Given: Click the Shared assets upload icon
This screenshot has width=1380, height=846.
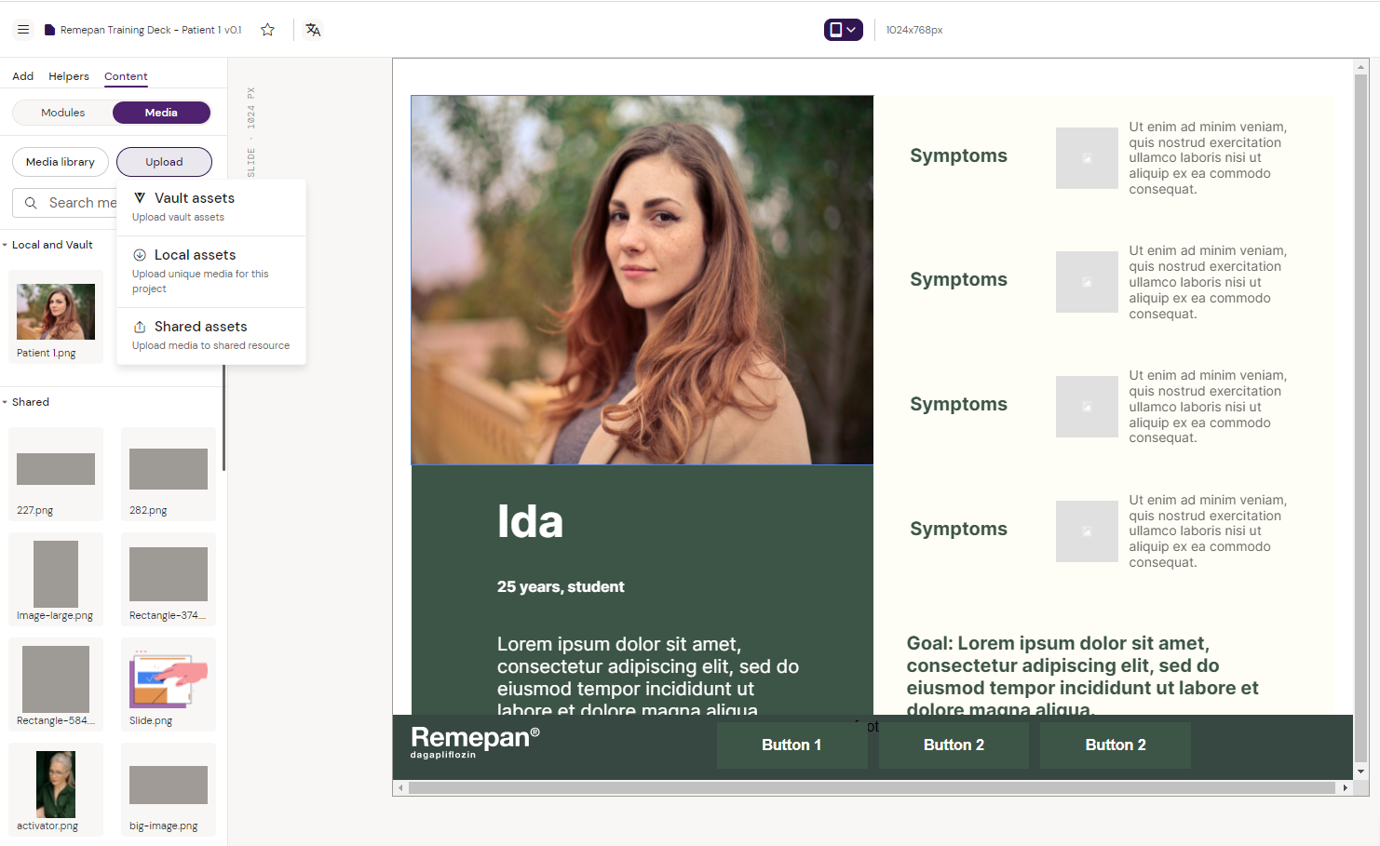Looking at the screenshot, I should (140, 327).
